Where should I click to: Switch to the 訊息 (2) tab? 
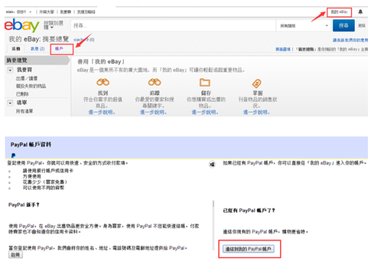[x=37, y=49]
